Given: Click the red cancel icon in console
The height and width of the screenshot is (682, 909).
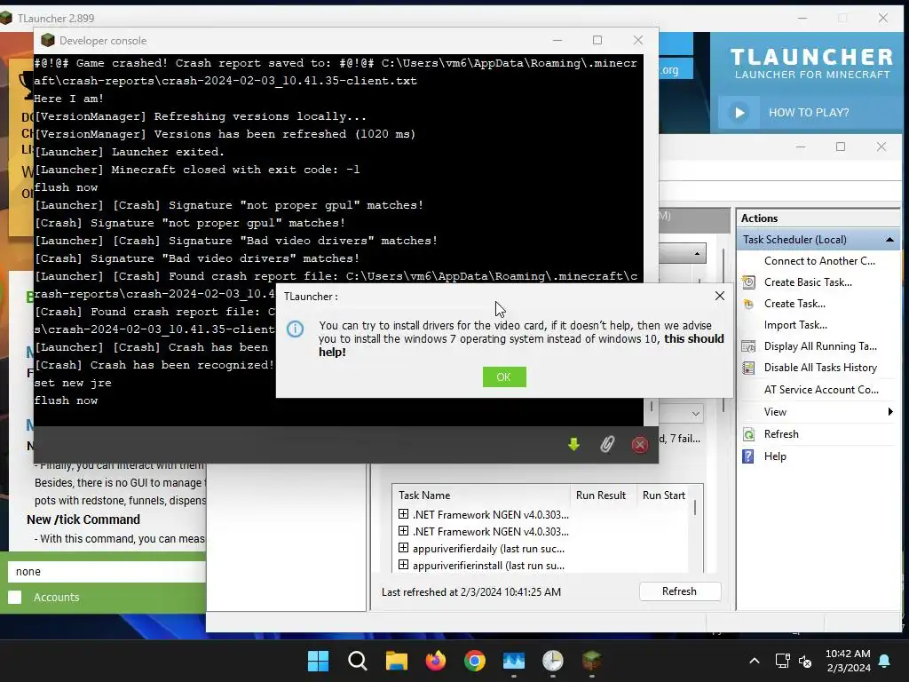Looking at the screenshot, I should (x=639, y=445).
